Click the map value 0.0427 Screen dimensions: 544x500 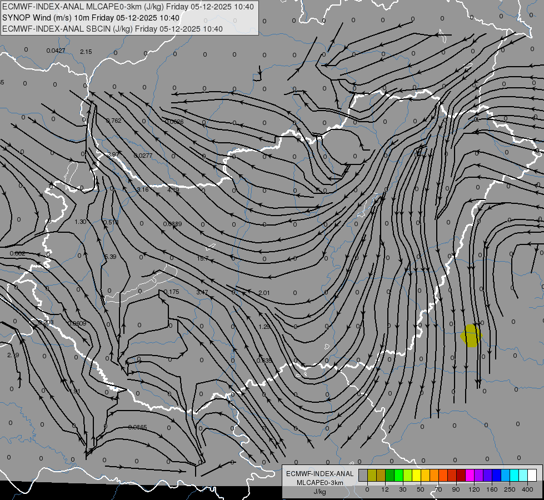tap(56, 51)
